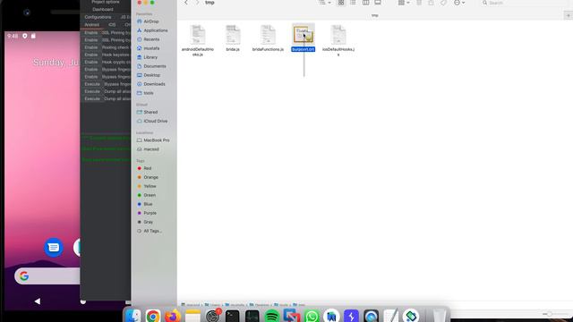Select the bridaFunctions.js file

point(268,38)
